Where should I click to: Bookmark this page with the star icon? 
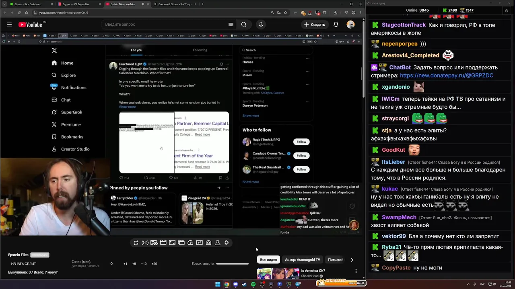pos(285,12)
